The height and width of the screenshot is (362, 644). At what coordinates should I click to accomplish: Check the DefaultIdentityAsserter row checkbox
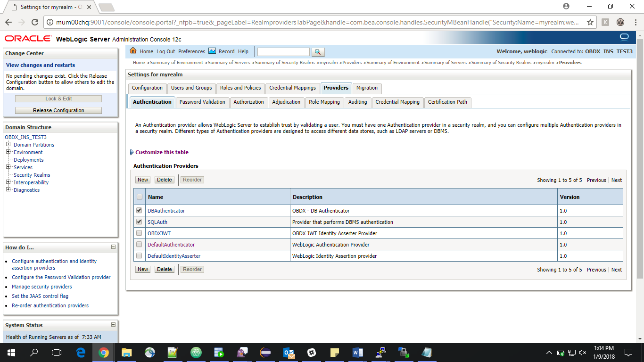[x=139, y=255]
